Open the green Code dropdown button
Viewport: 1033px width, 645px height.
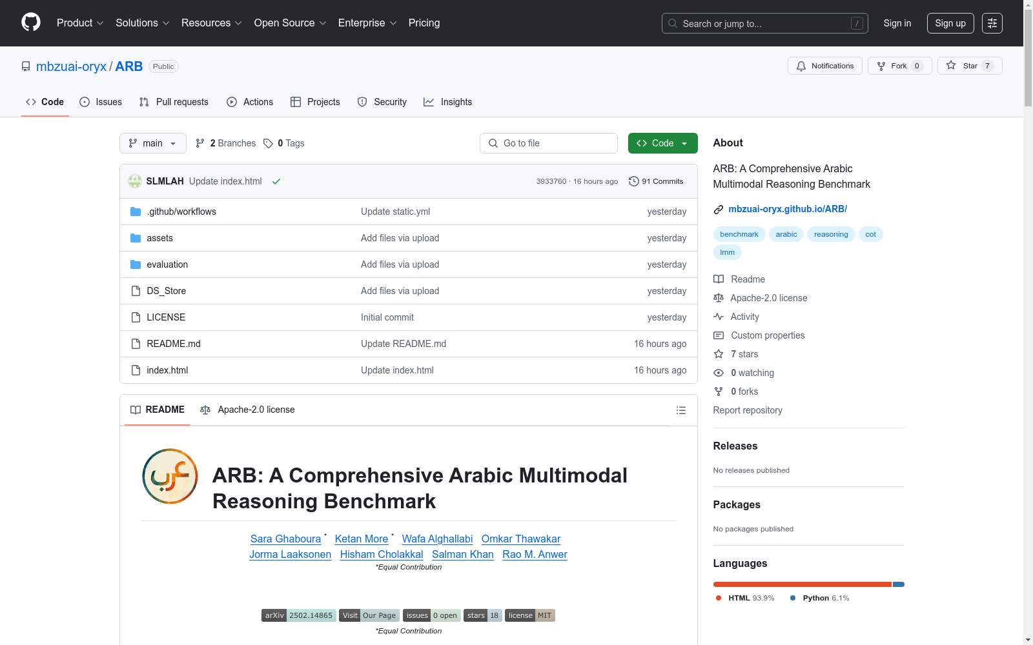[663, 143]
